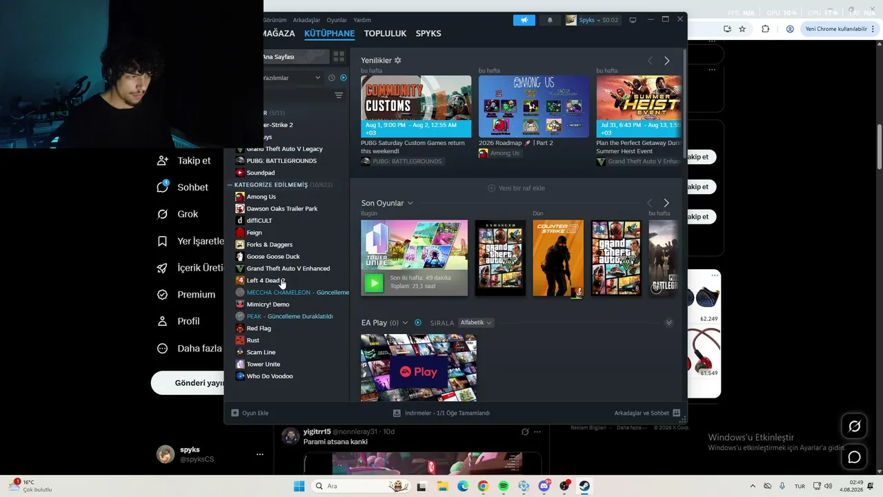883x497 pixels.
Task: Switch to the KÜTÜPHANE tab
Action: coord(330,34)
